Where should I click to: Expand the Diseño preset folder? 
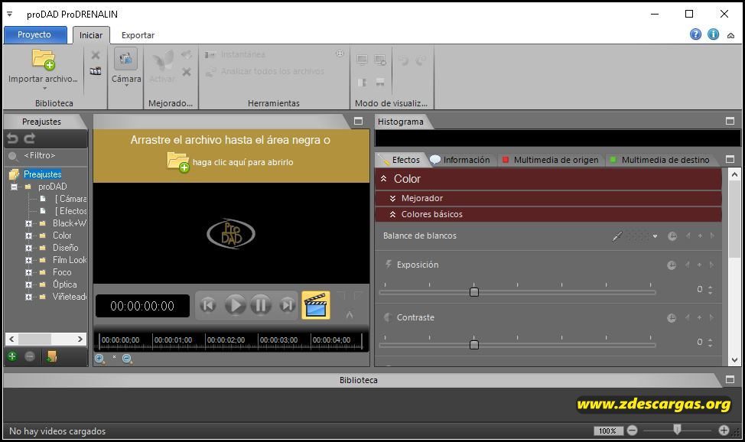[x=28, y=248]
